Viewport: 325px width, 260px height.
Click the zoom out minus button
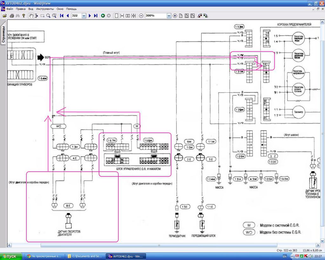pyautogui.click(x=141, y=16)
